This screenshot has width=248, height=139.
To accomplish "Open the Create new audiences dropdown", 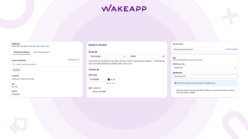I will tap(74, 60).
